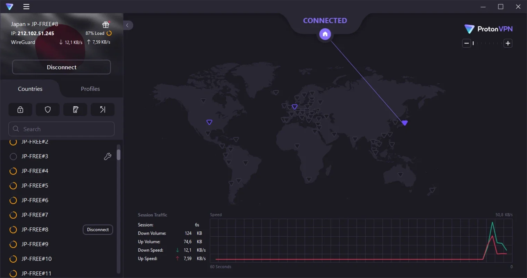Disconnect from JP-FREE#8 server
The image size is (527, 278).
[x=98, y=229]
